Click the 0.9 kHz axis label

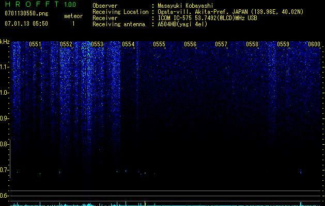tap(4, 118)
